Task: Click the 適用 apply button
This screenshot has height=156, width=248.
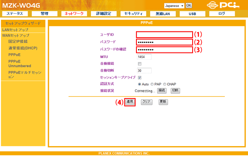Action: (130, 102)
